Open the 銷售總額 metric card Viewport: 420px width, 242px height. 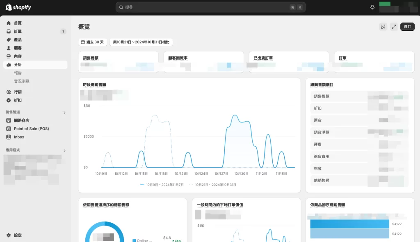click(119, 62)
